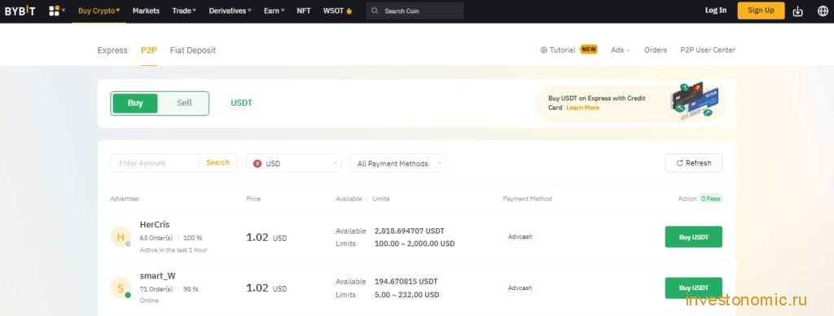Click the amount Search button
The image size is (834, 316).
coord(218,163)
